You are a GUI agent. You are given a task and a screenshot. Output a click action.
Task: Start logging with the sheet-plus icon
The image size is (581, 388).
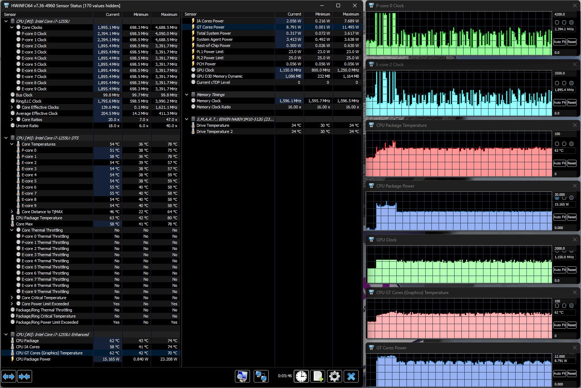pyautogui.click(x=318, y=376)
